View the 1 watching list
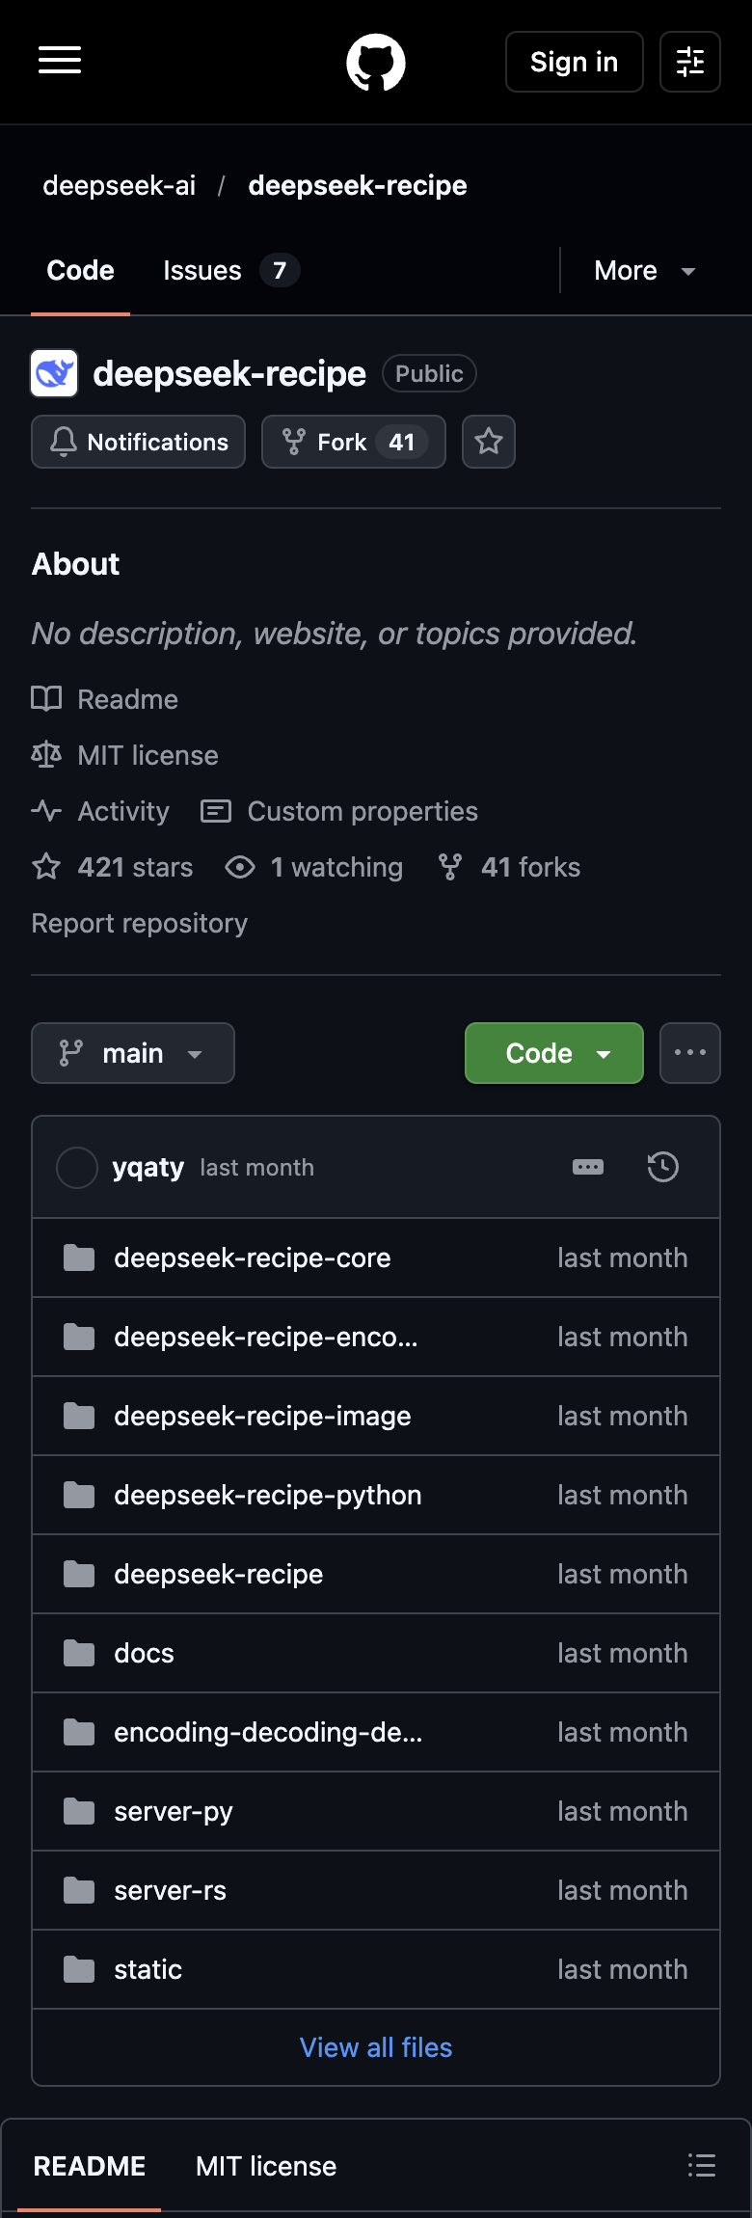The width and height of the screenshot is (752, 2218). pyautogui.click(x=314, y=867)
